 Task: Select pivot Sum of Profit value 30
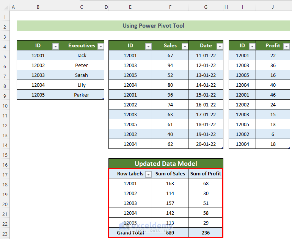(206, 193)
